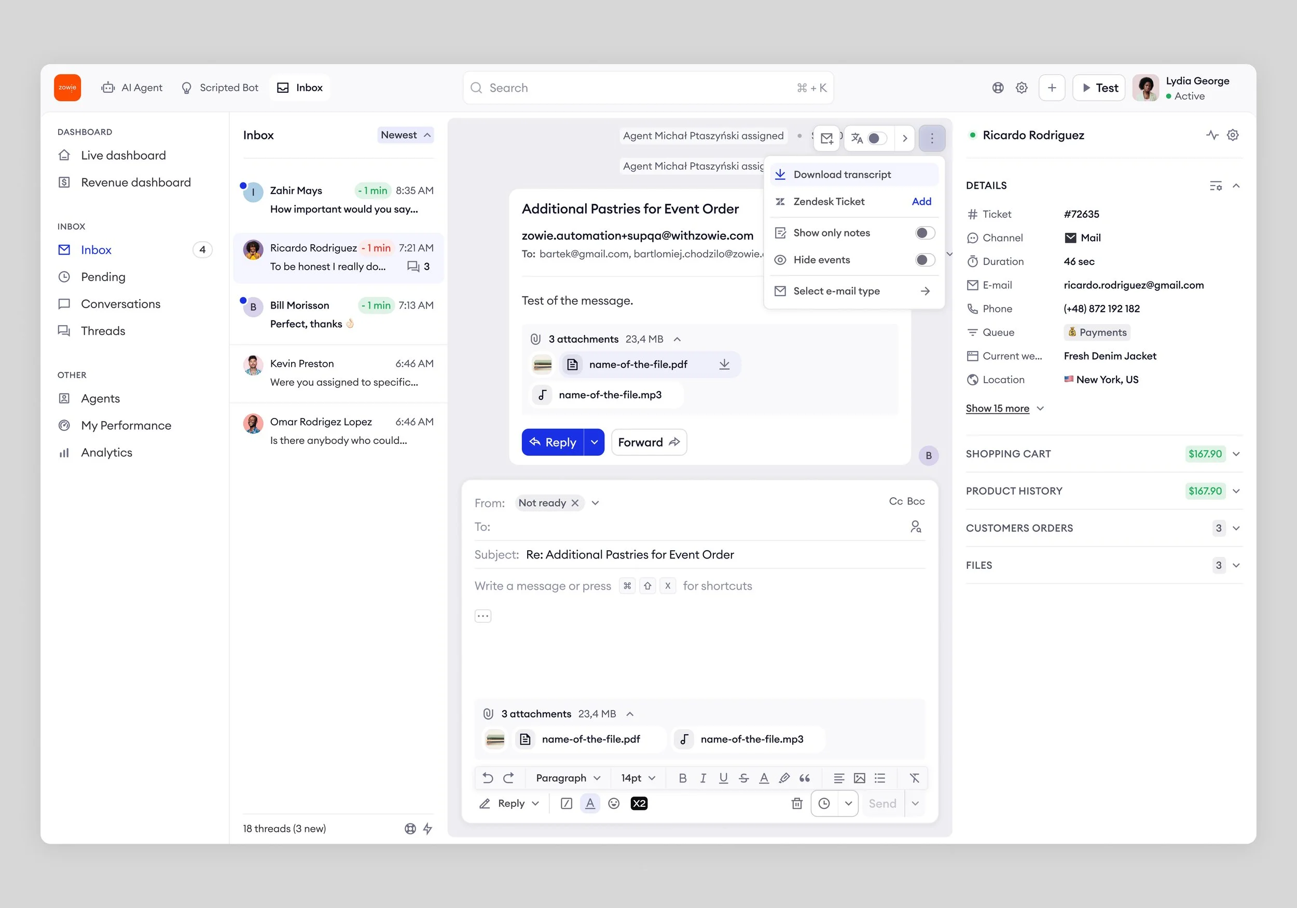Expand the Shopping Cart section

1236,454
